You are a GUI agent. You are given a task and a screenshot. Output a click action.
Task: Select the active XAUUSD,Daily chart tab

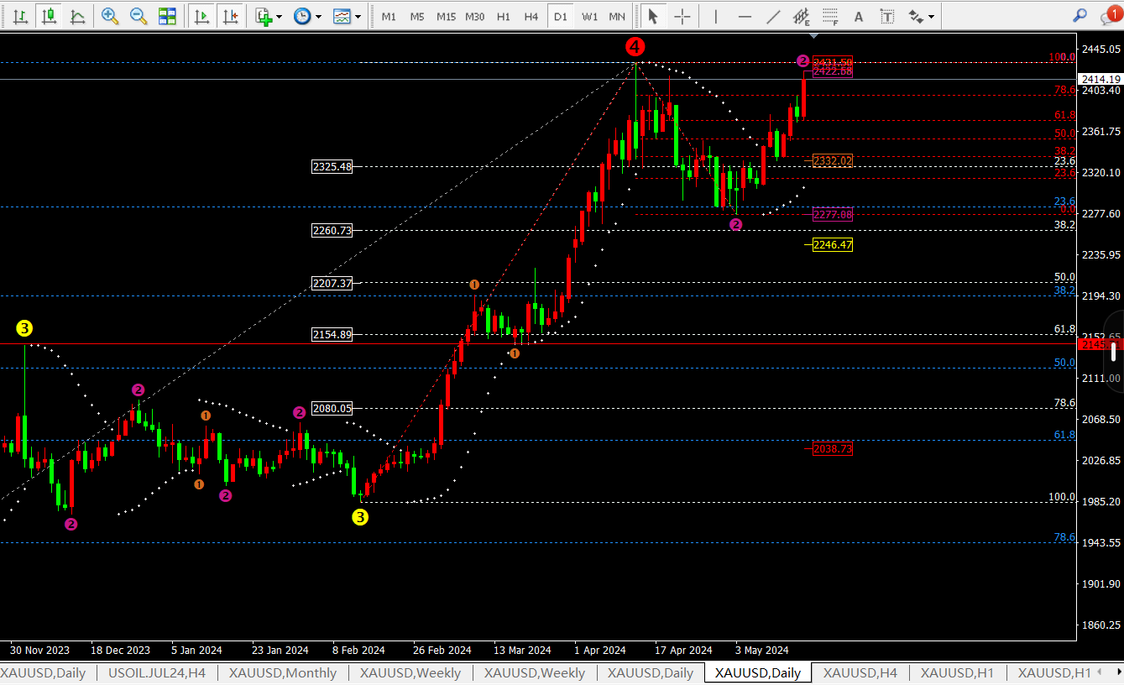(758, 672)
